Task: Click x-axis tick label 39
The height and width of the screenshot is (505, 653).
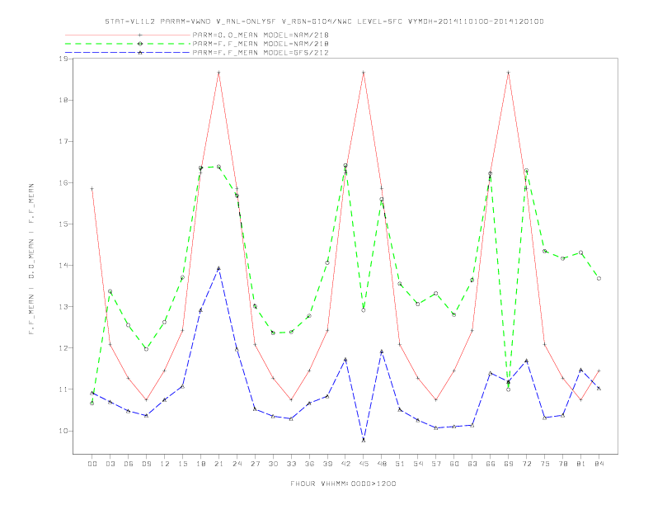Action: point(327,464)
